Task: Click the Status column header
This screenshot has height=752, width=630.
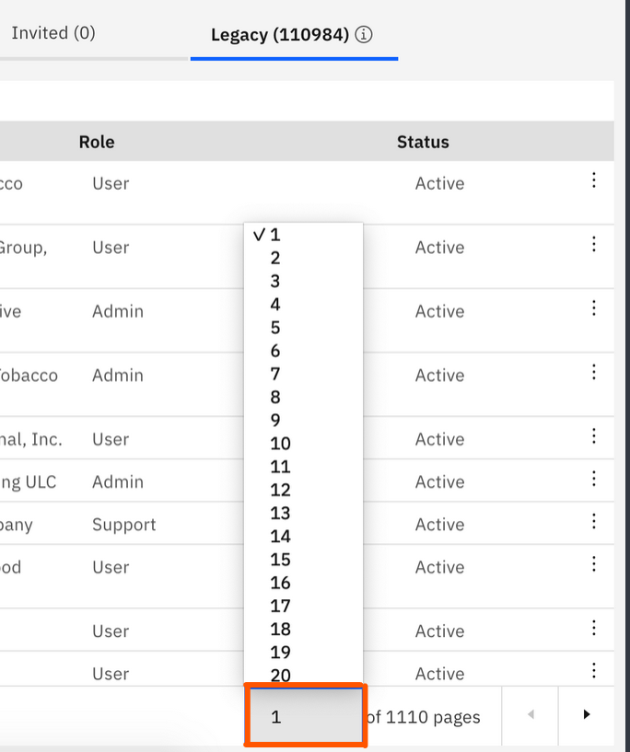Action: click(423, 142)
